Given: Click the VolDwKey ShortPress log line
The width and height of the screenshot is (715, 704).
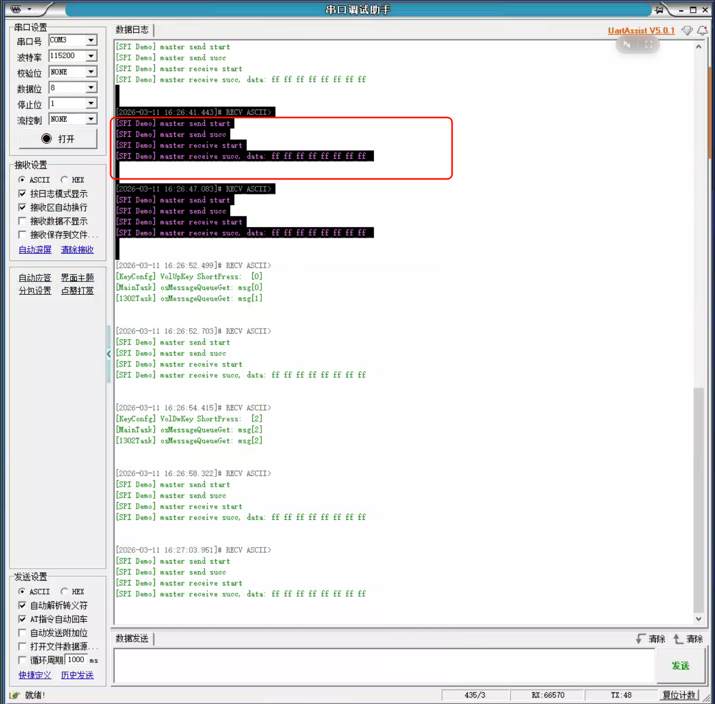Looking at the screenshot, I should pyautogui.click(x=189, y=419).
